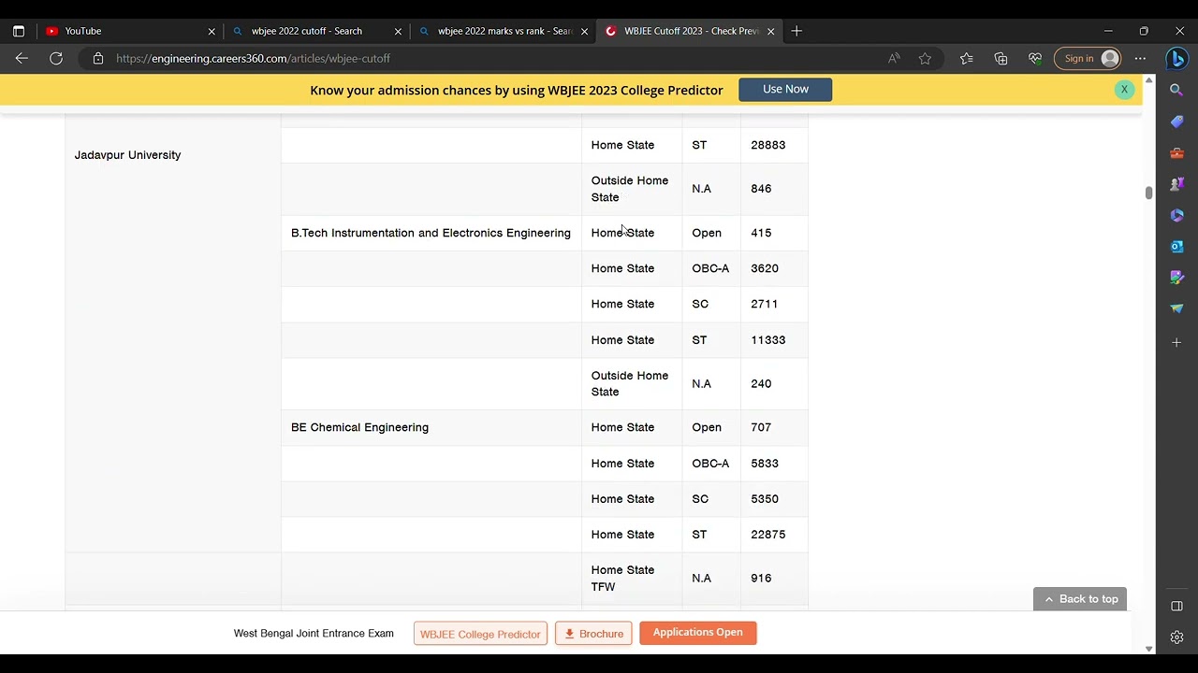
Task: Select the WBJEE Cutoff 2023 tab
Action: click(689, 31)
